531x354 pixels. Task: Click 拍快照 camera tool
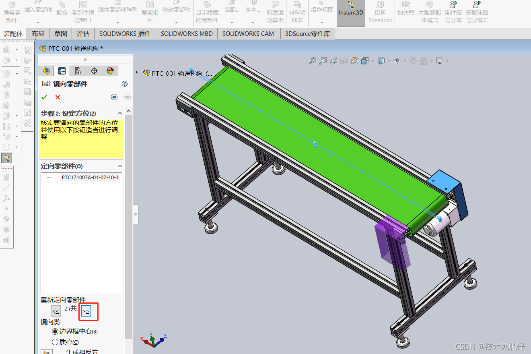(406, 9)
